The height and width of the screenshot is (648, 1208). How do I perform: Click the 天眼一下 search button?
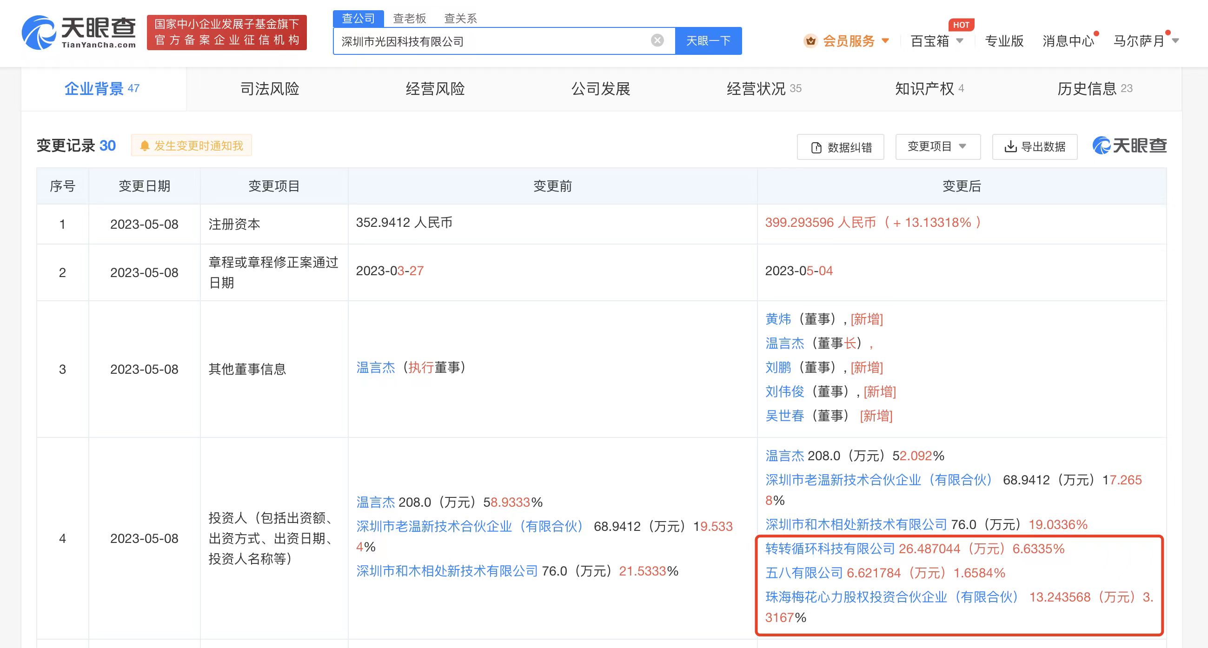pos(709,41)
